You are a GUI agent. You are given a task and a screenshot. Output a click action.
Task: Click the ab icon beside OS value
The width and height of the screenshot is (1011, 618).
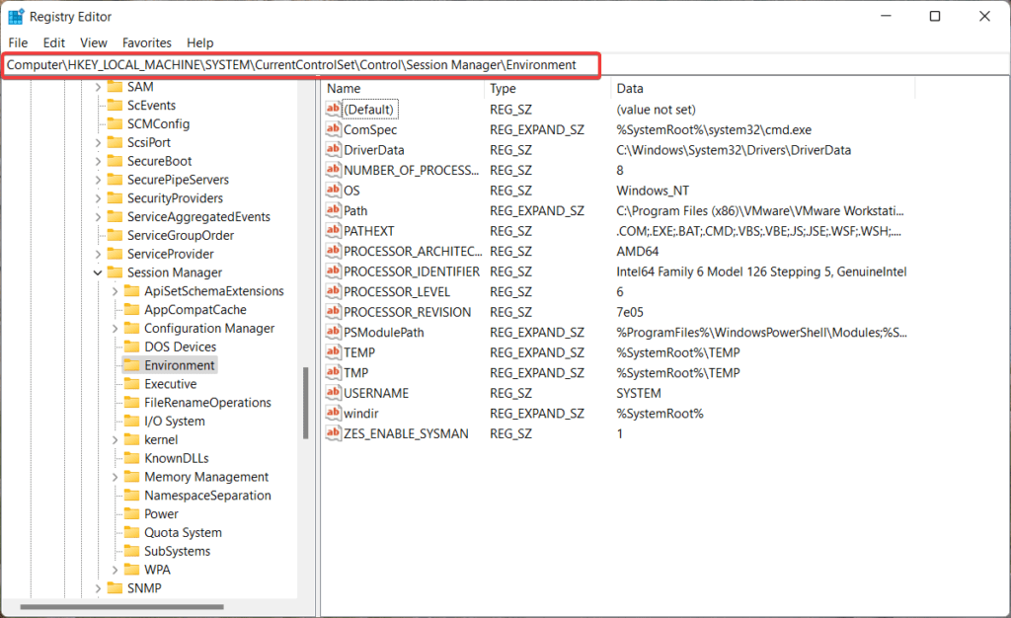click(x=334, y=190)
